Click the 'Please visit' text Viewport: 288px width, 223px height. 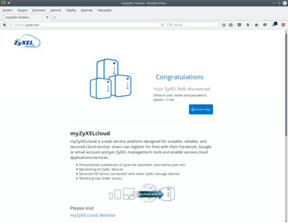tap(82, 208)
